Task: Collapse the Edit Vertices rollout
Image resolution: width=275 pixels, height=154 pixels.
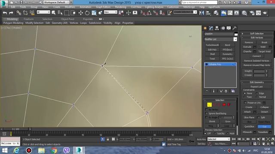Action: 257,38
